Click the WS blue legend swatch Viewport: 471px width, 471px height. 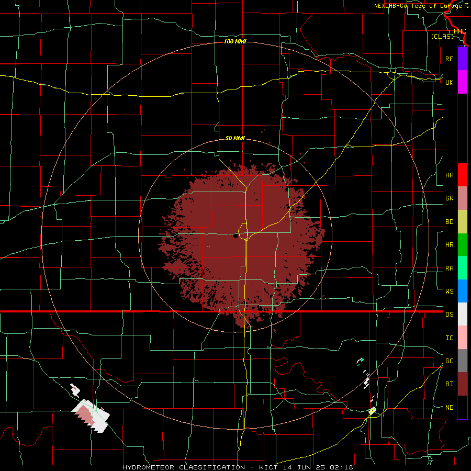click(x=462, y=291)
